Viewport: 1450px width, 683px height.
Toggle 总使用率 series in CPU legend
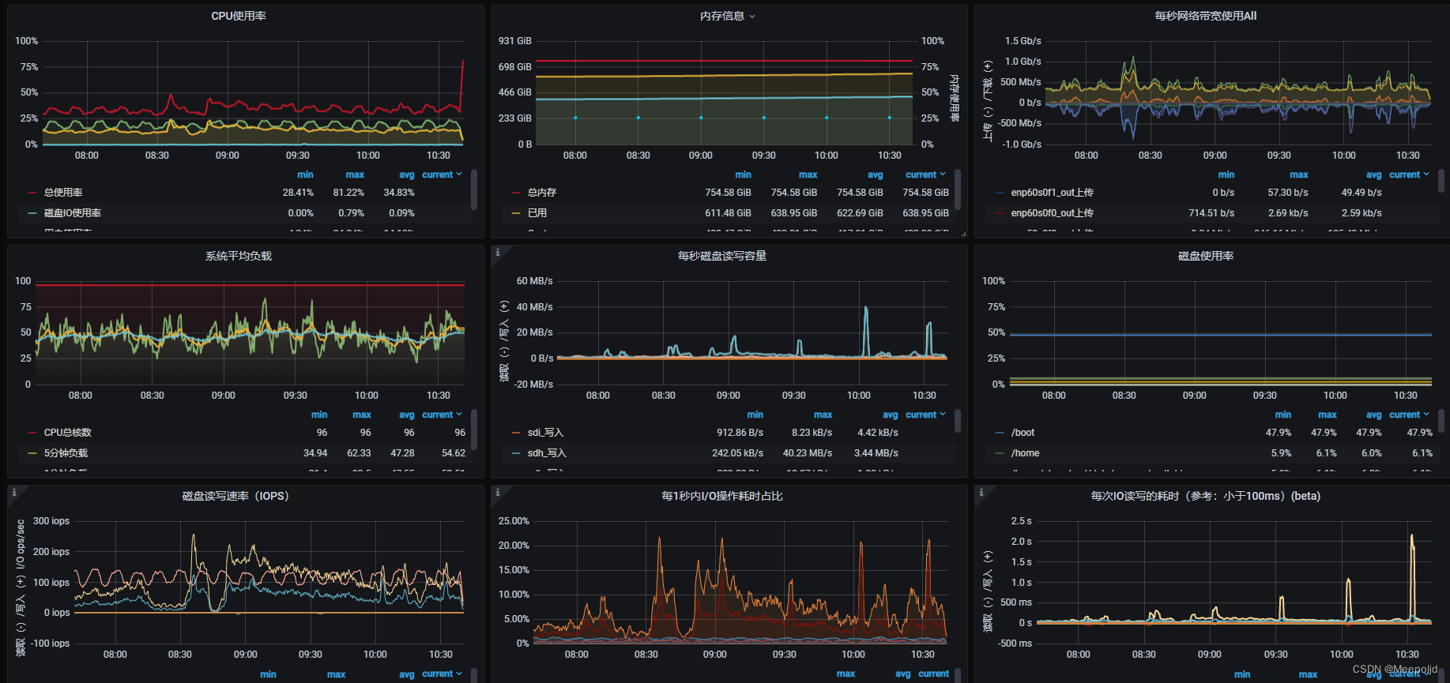[x=63, y=193]
